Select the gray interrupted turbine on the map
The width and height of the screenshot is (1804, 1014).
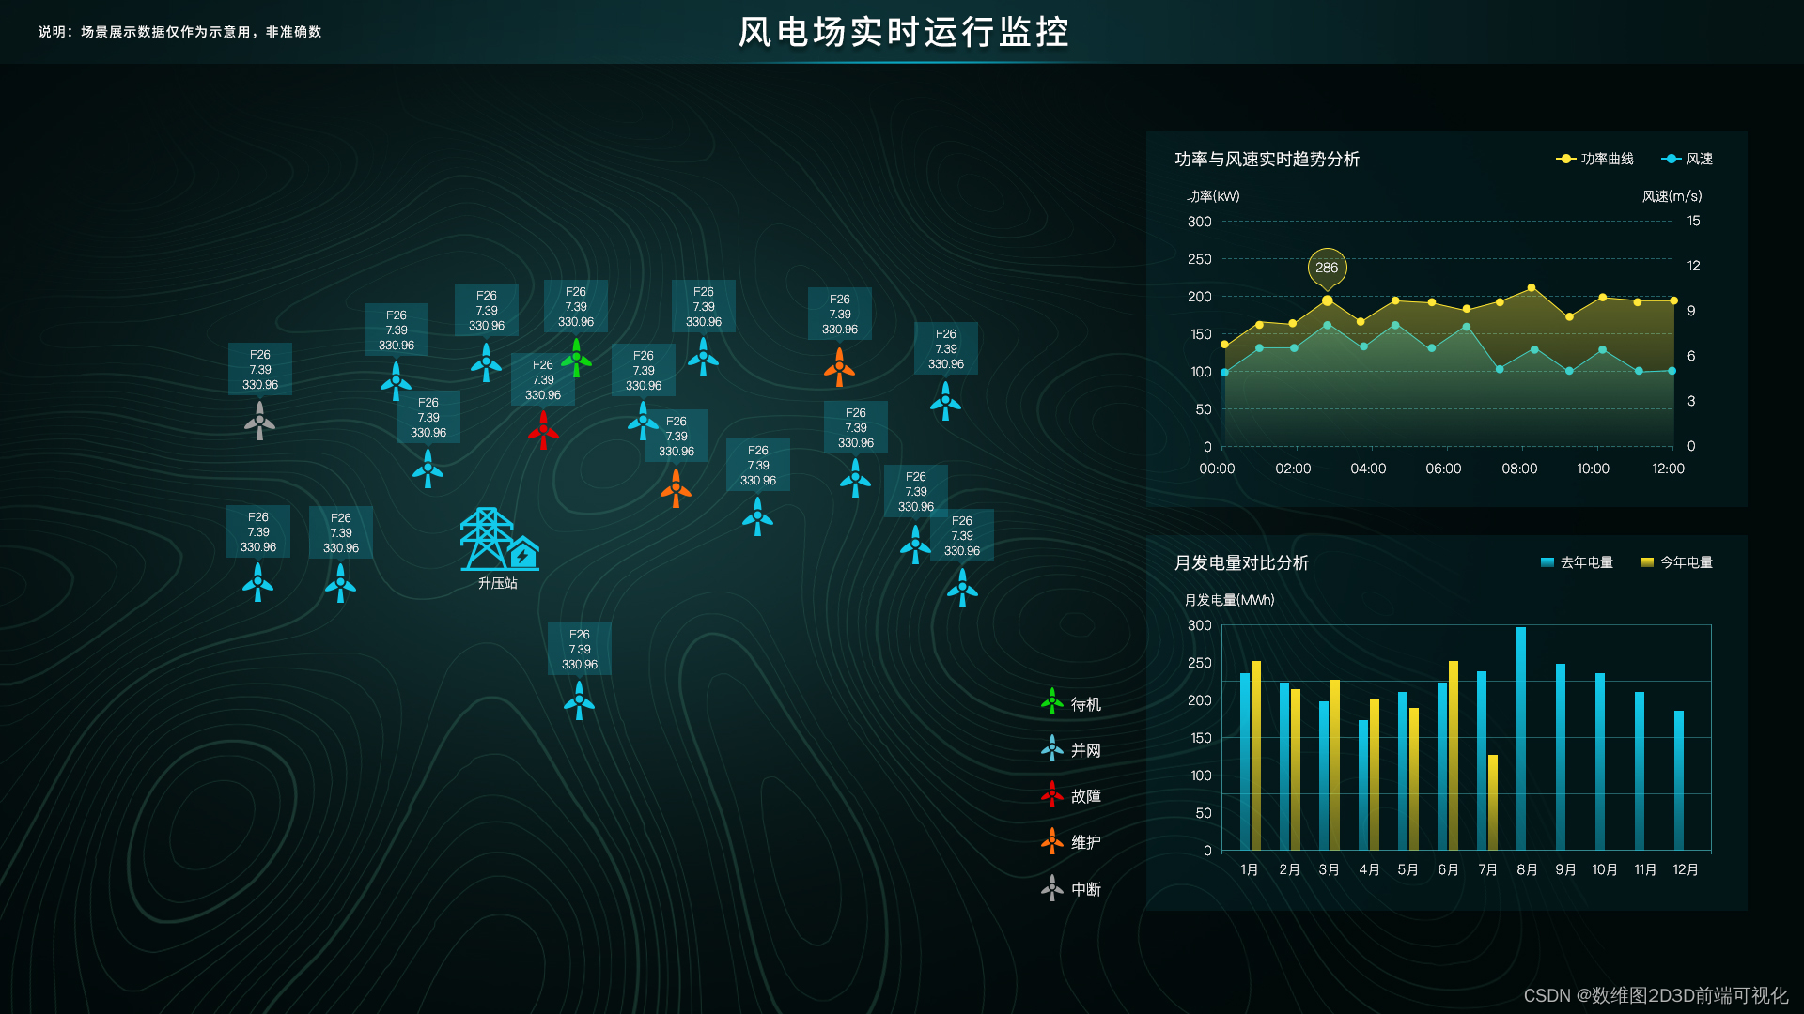pyautogui.click(x=259, y=421)
